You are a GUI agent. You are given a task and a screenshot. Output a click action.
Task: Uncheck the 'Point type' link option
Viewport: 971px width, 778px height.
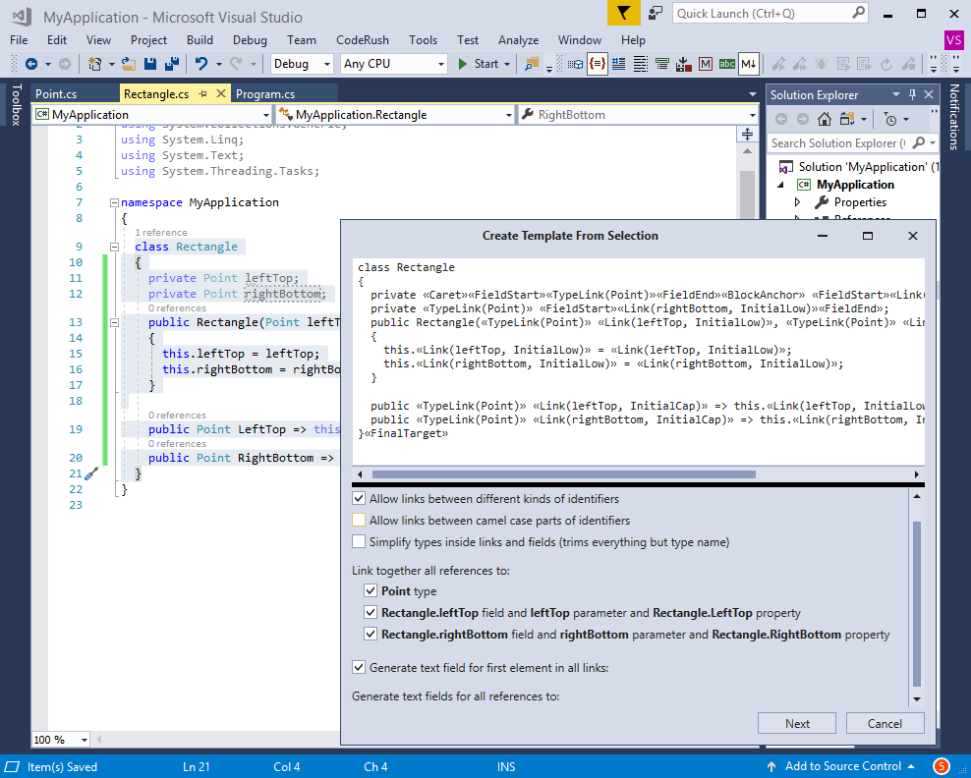371,592
